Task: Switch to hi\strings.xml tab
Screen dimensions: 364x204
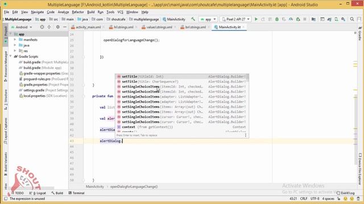Action: point(123,27)
